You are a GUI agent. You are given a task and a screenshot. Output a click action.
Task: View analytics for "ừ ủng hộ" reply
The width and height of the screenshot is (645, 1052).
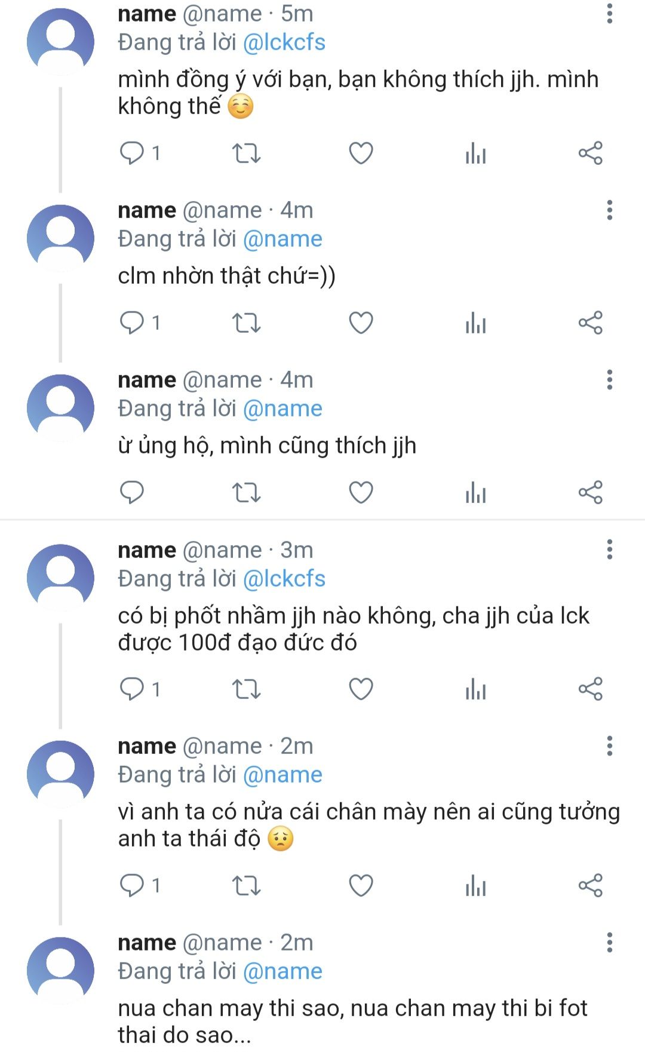pyautogui.click(x=475, y=493)
